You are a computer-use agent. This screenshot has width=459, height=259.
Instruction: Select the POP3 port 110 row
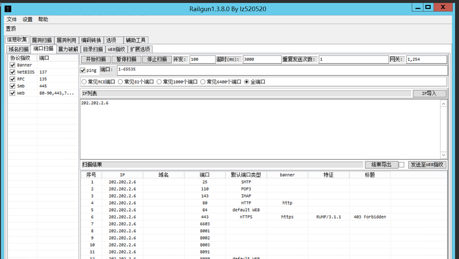click(264, 189)
